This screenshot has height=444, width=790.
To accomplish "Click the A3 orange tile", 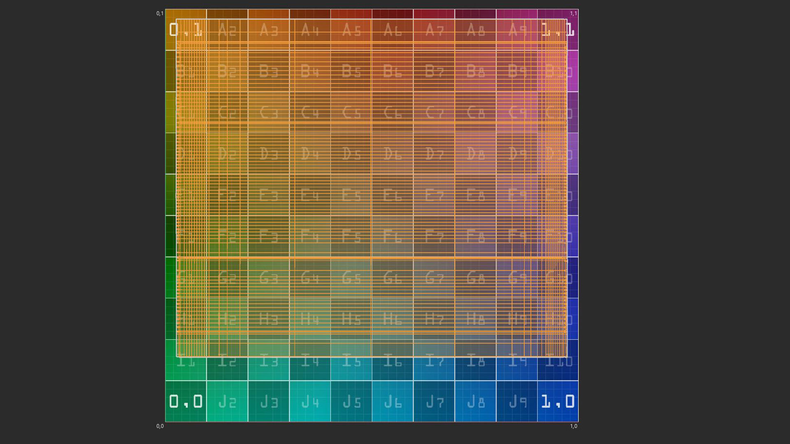I will click(269, 30).
